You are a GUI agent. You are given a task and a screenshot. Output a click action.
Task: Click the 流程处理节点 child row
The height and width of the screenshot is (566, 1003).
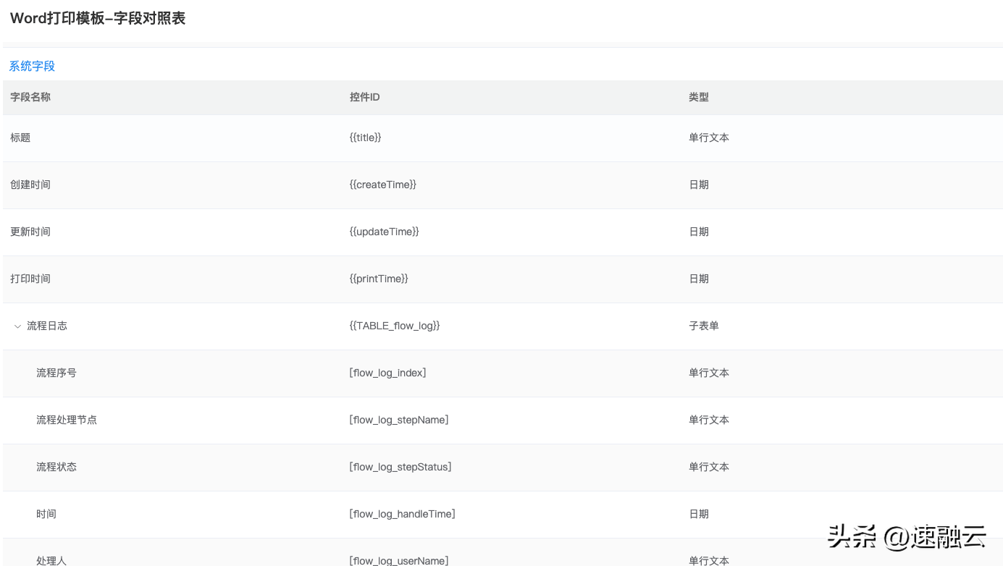pyautogui.click(x=67, y=420)
